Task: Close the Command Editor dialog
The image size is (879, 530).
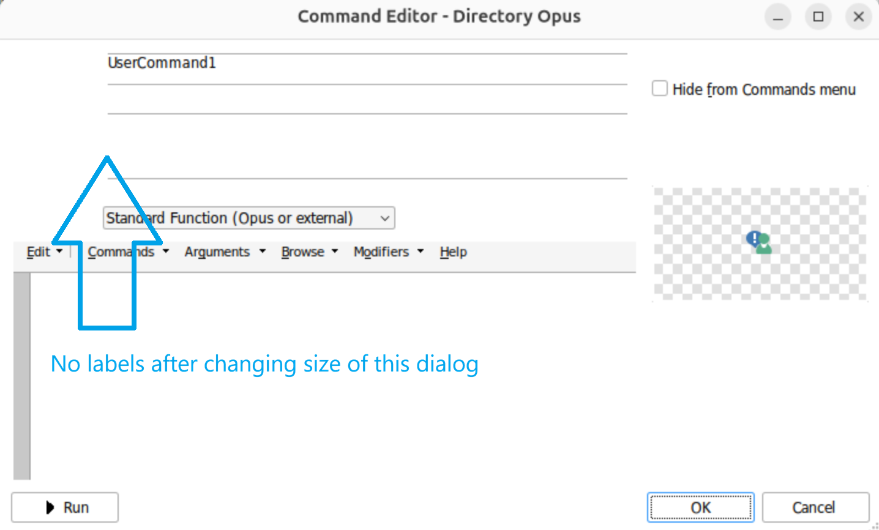Action: [858, 17]
